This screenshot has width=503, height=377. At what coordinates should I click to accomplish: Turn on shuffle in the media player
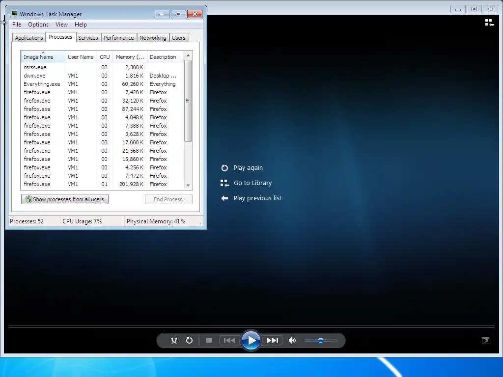[x=174, y=341]
